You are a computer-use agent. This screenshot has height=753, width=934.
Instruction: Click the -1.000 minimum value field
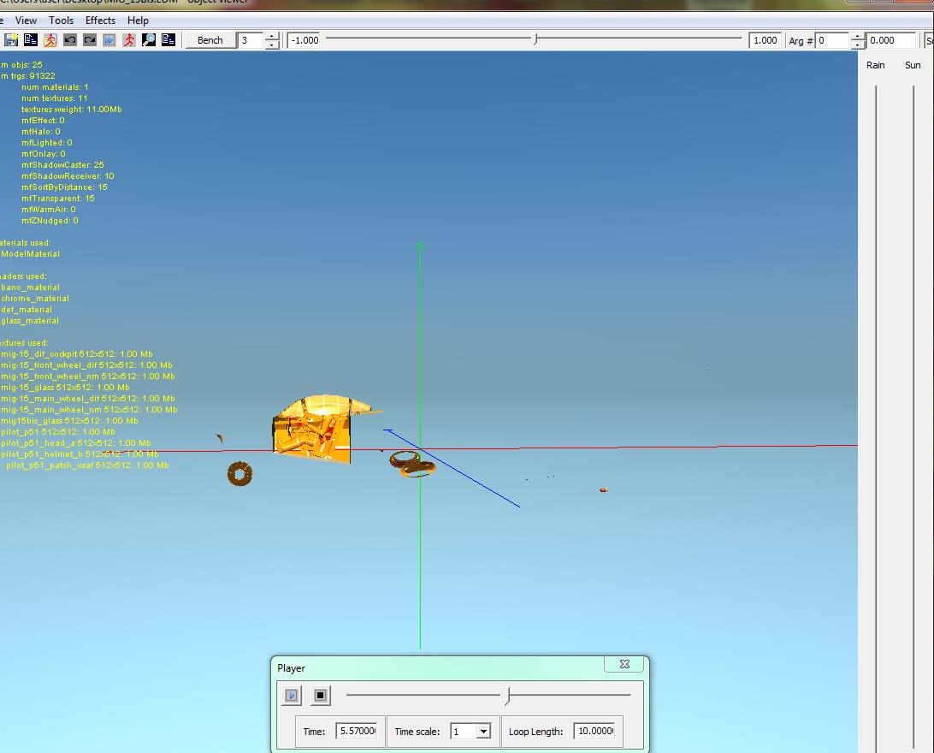click(304, 40)
